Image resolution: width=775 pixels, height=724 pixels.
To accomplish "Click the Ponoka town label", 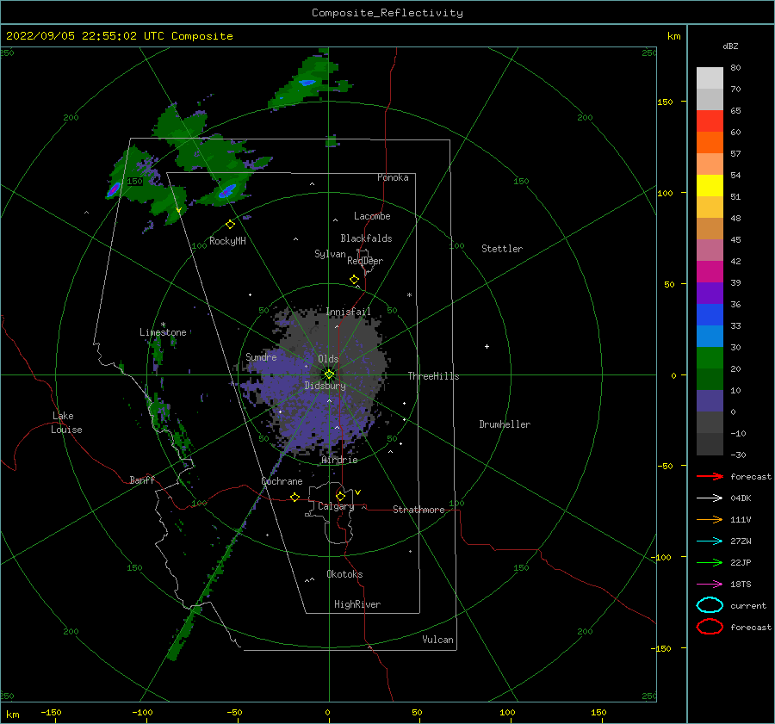I will (393, 177).
